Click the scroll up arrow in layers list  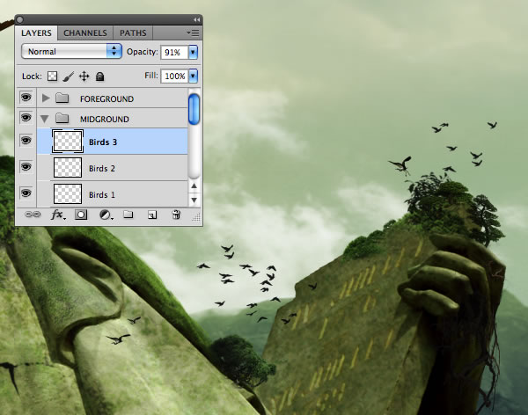[194, 186]
